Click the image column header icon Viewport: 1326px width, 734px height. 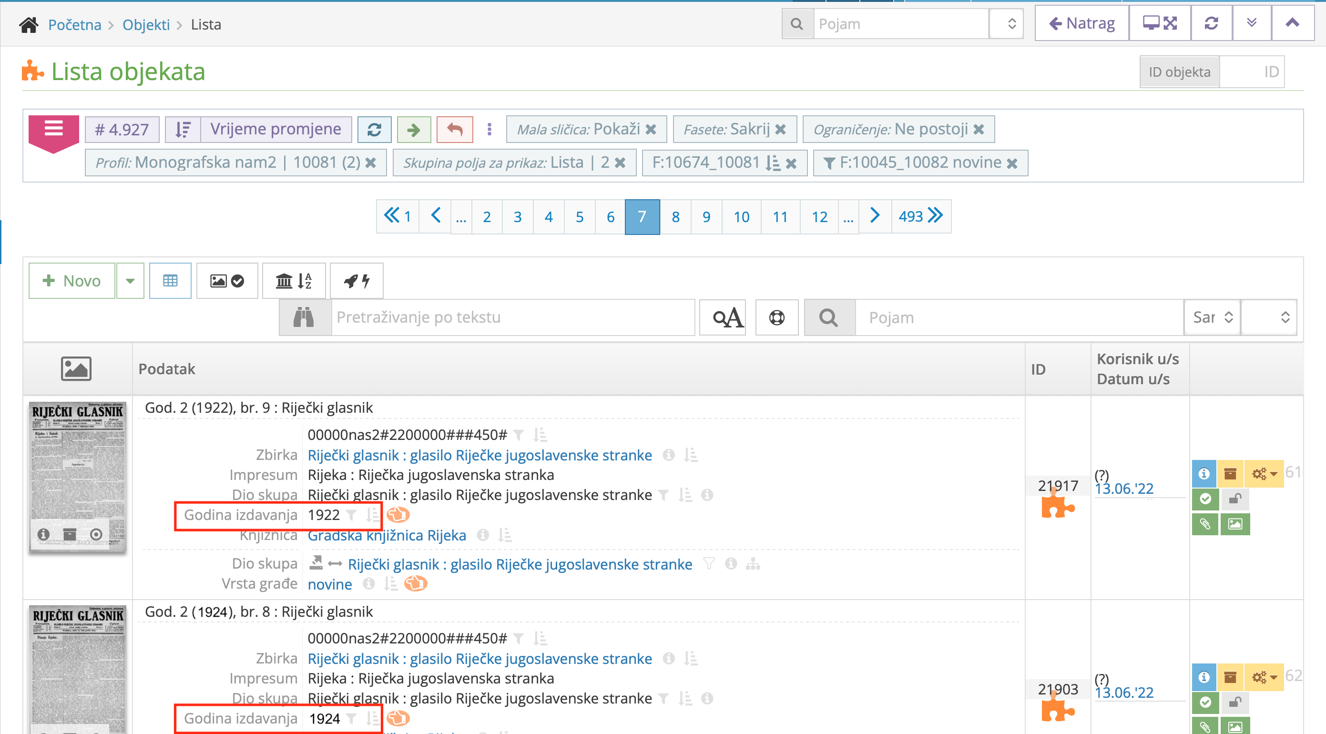(76, 368)
